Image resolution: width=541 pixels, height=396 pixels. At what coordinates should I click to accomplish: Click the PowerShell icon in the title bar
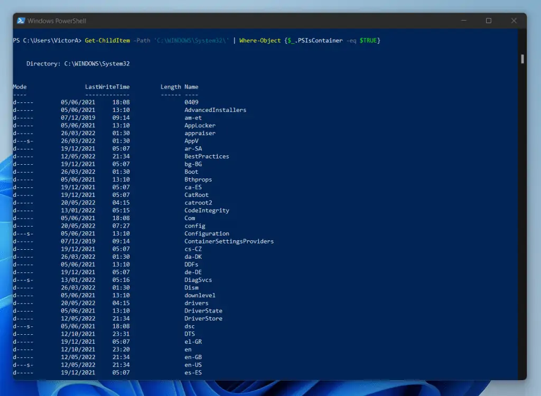[x=21, y=21]
